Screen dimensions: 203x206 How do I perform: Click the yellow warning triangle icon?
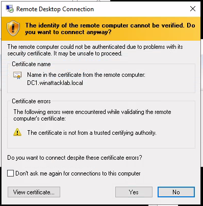pyautogui.click(x=17, y=132)
